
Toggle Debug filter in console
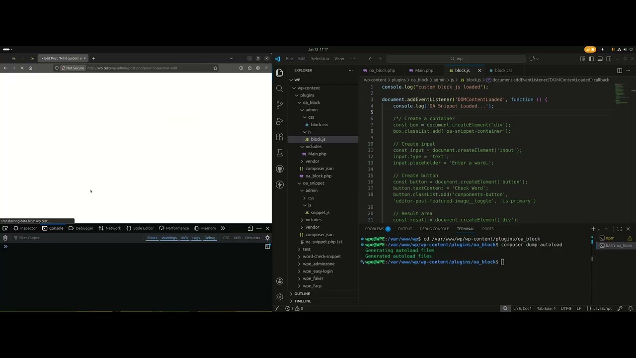pyautogui.click(x=210, y=238)
